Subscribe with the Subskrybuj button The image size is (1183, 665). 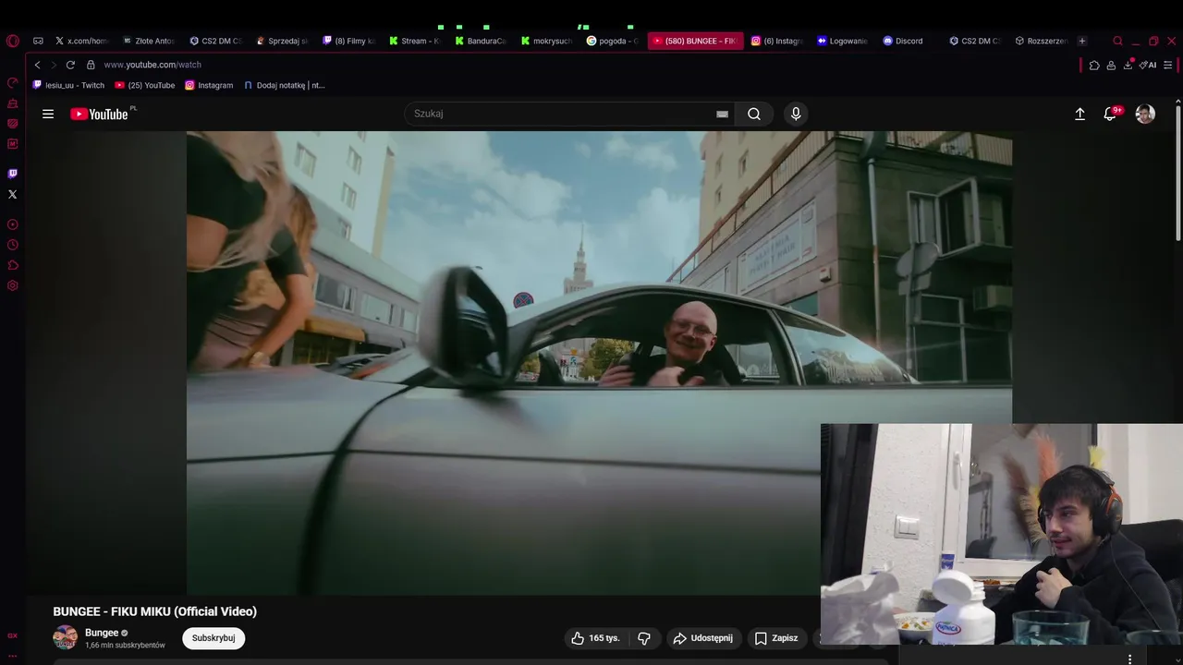(213, 638)
